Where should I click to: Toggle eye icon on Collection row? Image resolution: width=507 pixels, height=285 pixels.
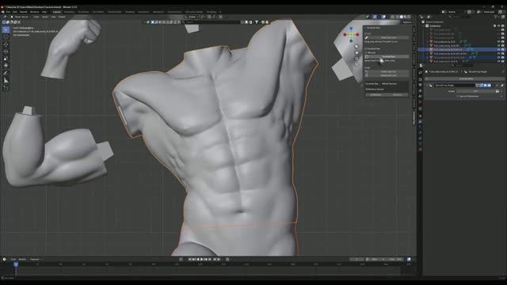pyautogui.click(x=498, y=26)
